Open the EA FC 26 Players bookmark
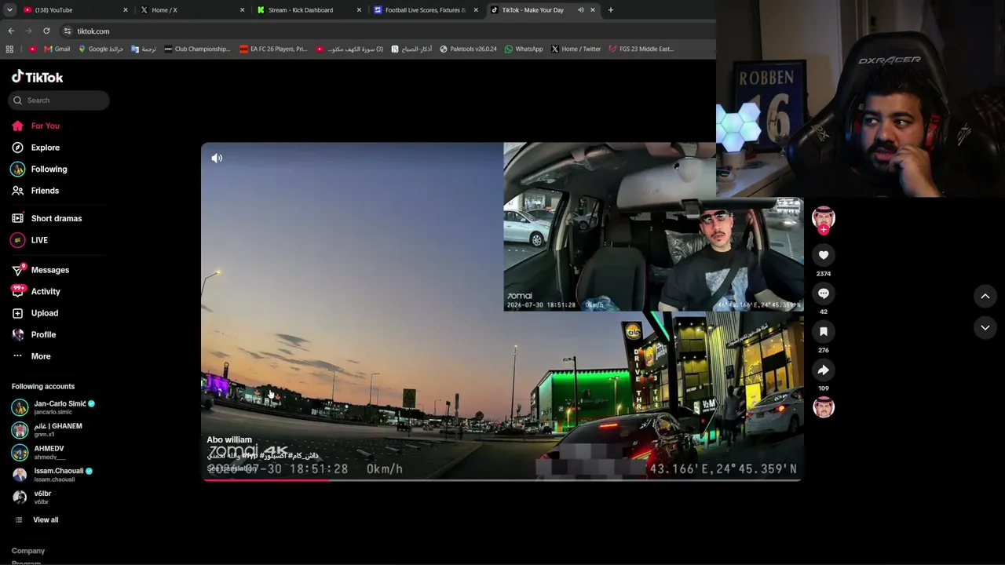 273,49
